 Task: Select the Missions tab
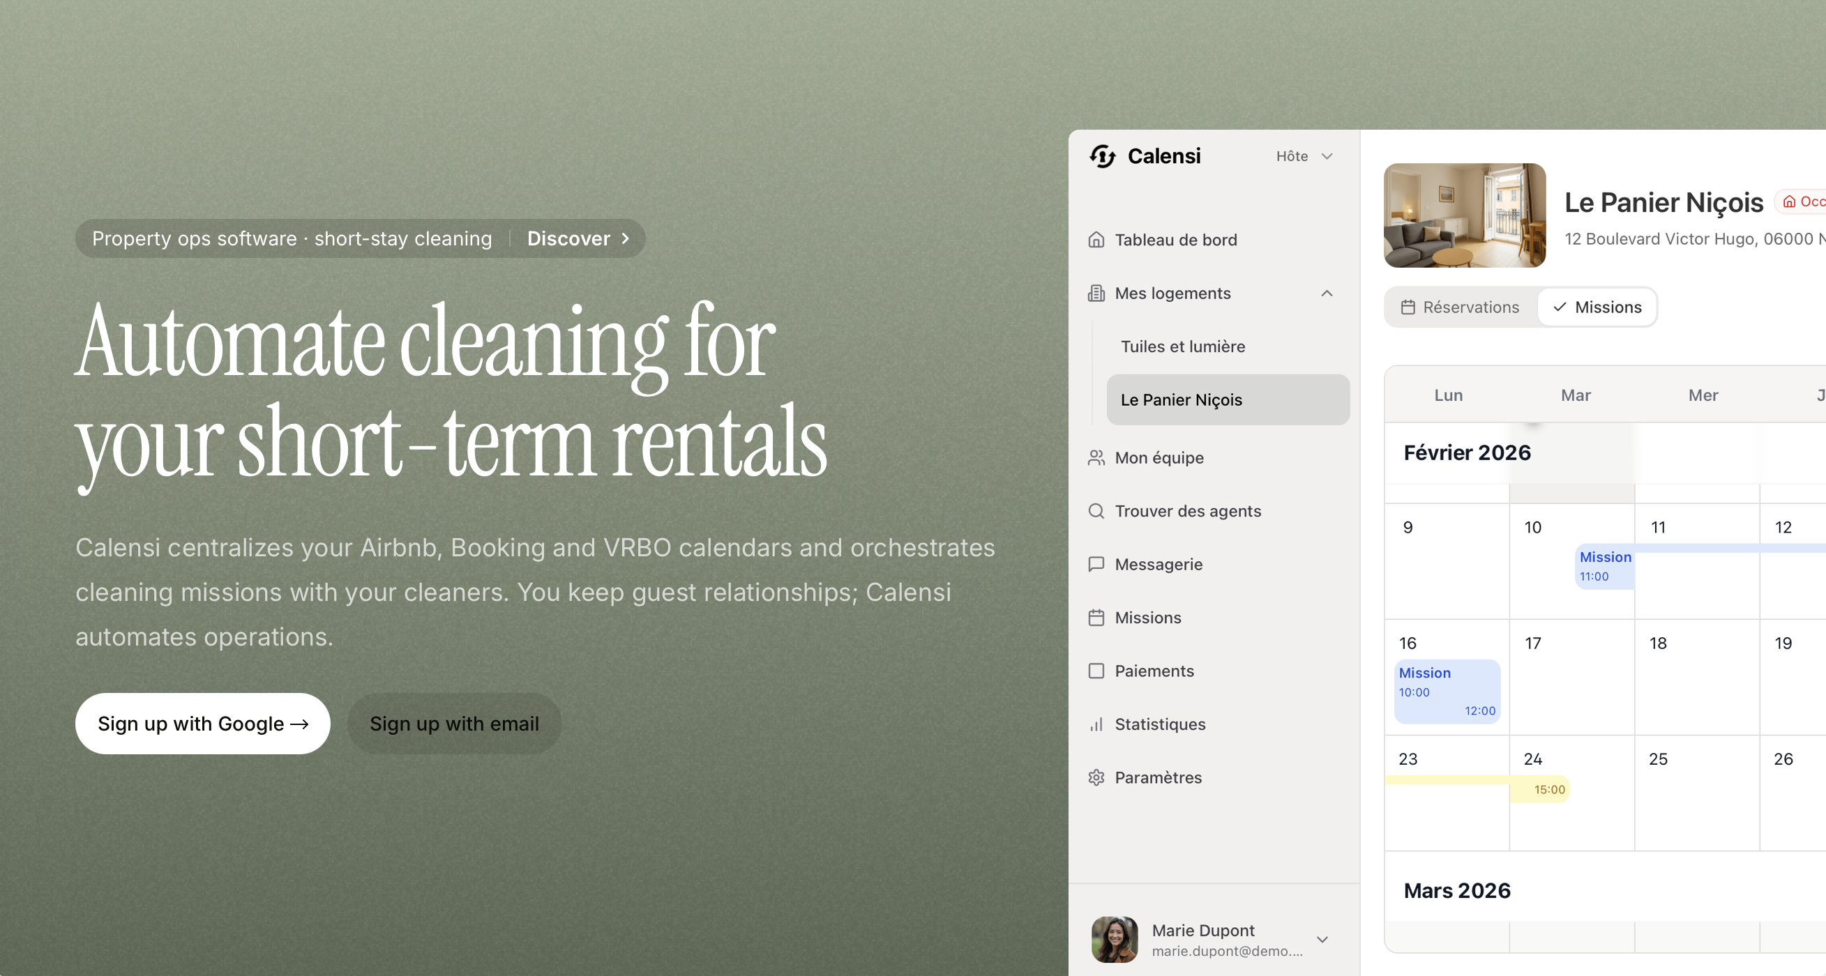point(1597,307)
